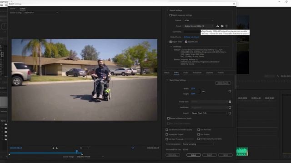Screen dimensions: 291x163
Task: Open the Aspect Square Pixels dropdown
Action: pyautogui.click(x=209, y=113)
